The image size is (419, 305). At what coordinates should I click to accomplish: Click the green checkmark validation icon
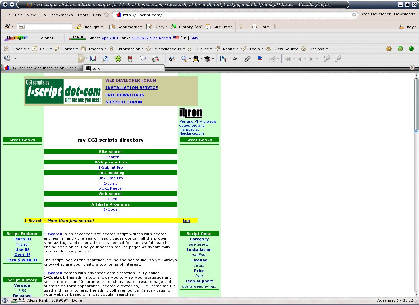(400, 49)
